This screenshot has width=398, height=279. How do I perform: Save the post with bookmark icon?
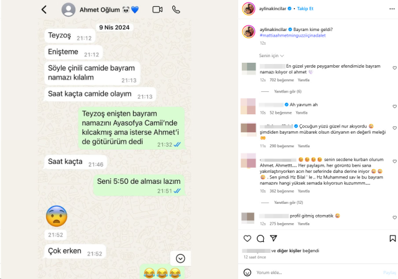[392, 239]
